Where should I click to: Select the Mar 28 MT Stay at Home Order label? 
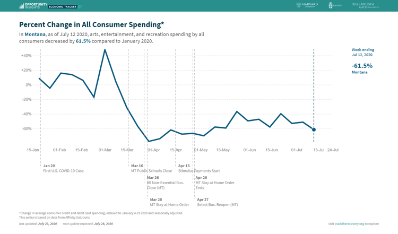coord(169,202)
